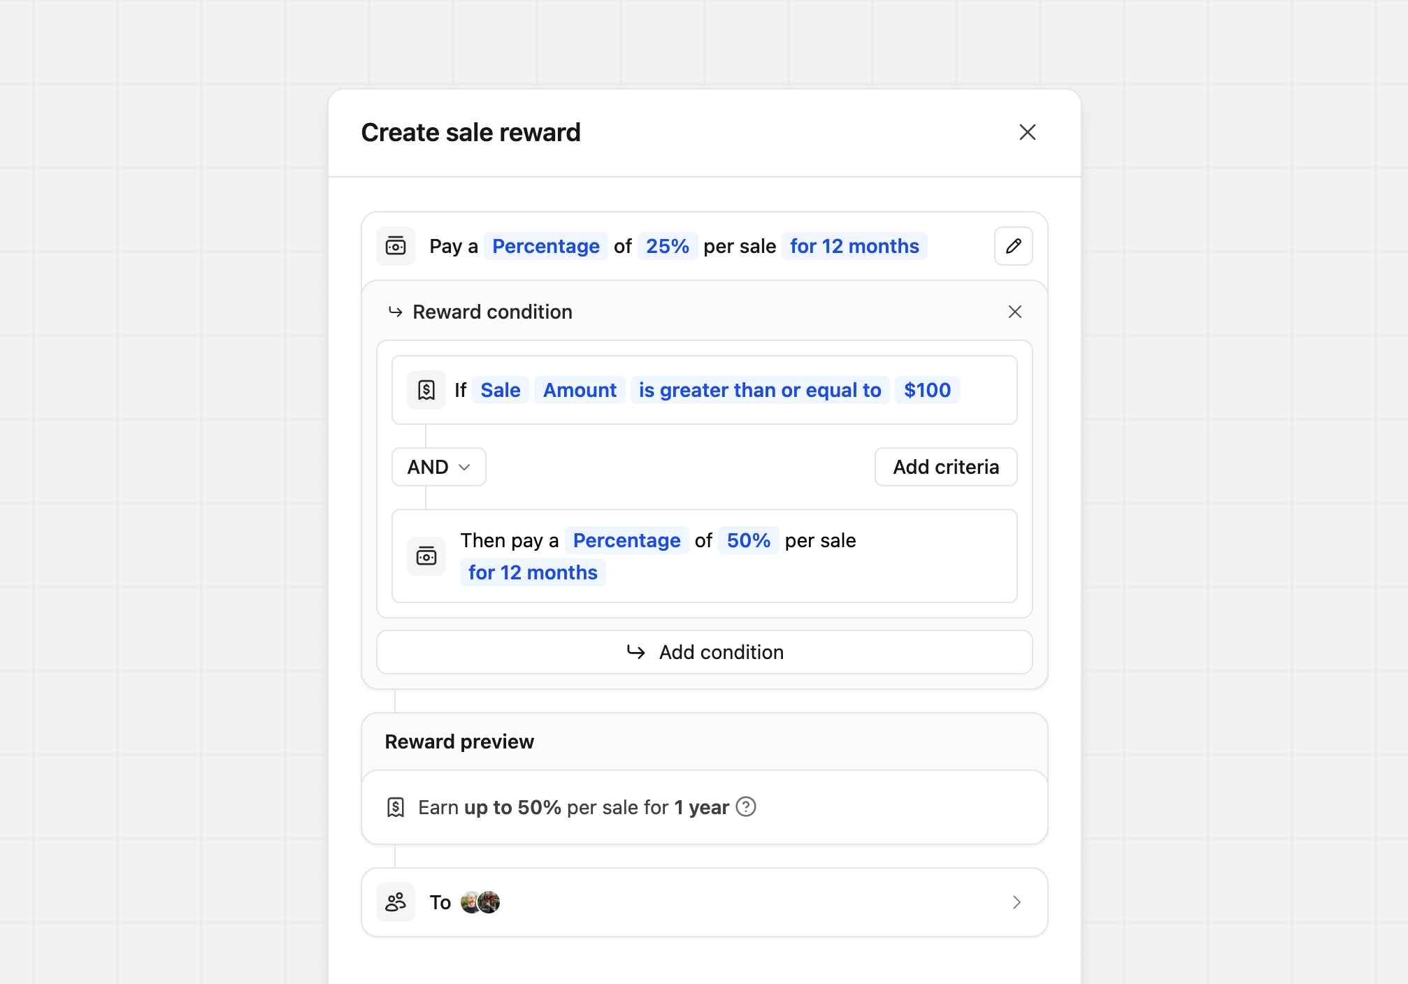
Task: Click the cash icon beside Then pay
Action: coord(426,556)
